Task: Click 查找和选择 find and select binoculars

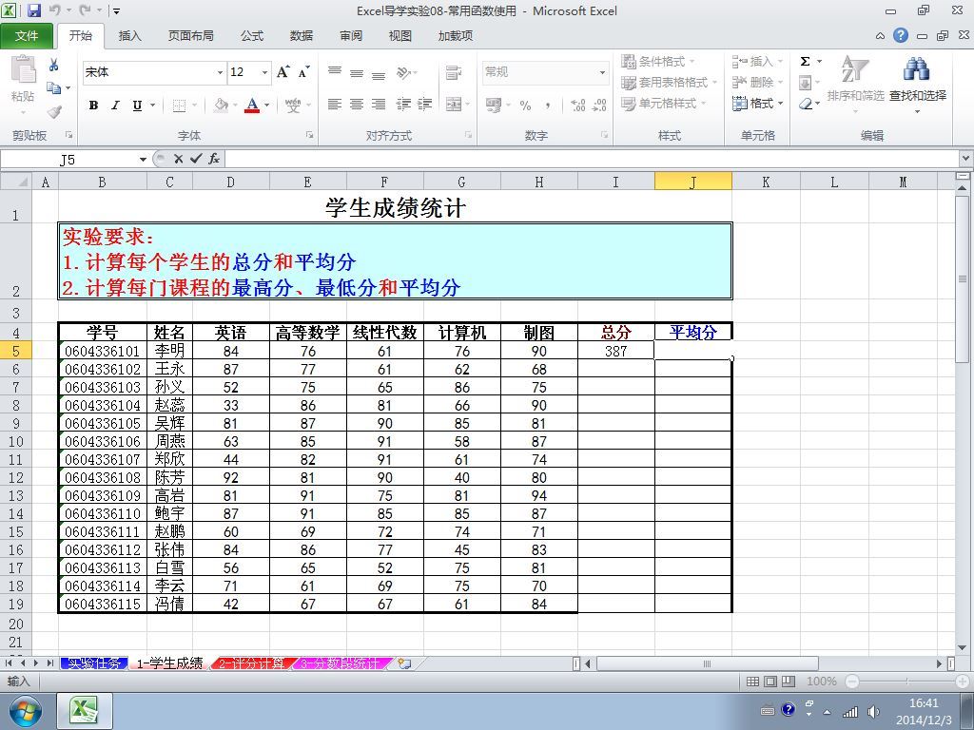Action: point(918,84)
